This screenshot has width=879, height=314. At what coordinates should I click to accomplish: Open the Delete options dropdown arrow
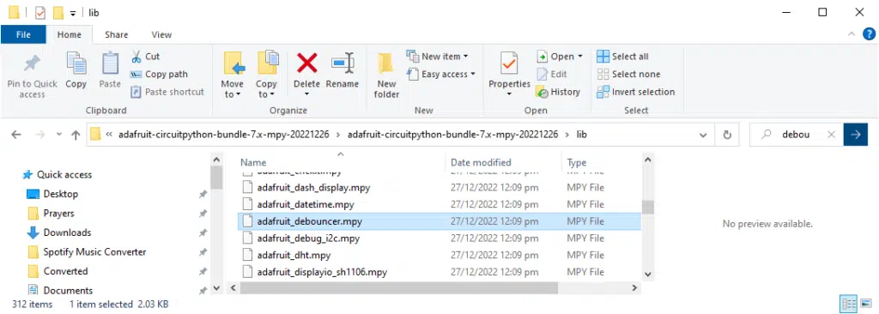click(x=306, y=94)
